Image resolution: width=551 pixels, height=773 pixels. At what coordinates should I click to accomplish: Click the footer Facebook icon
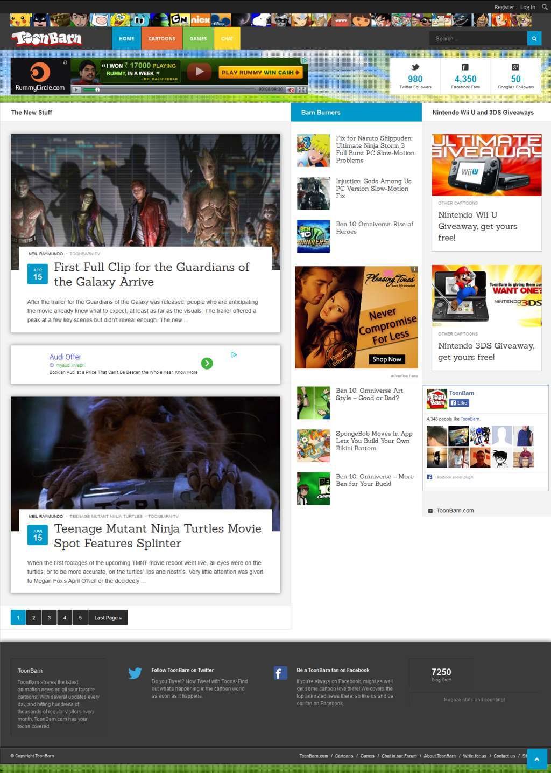[x=280, y=673]
